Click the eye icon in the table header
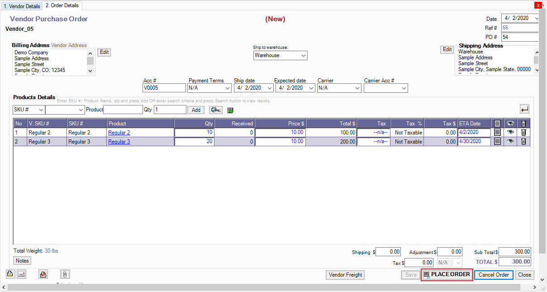The height and width of the screenshot is (292, 547). [510, 124]
